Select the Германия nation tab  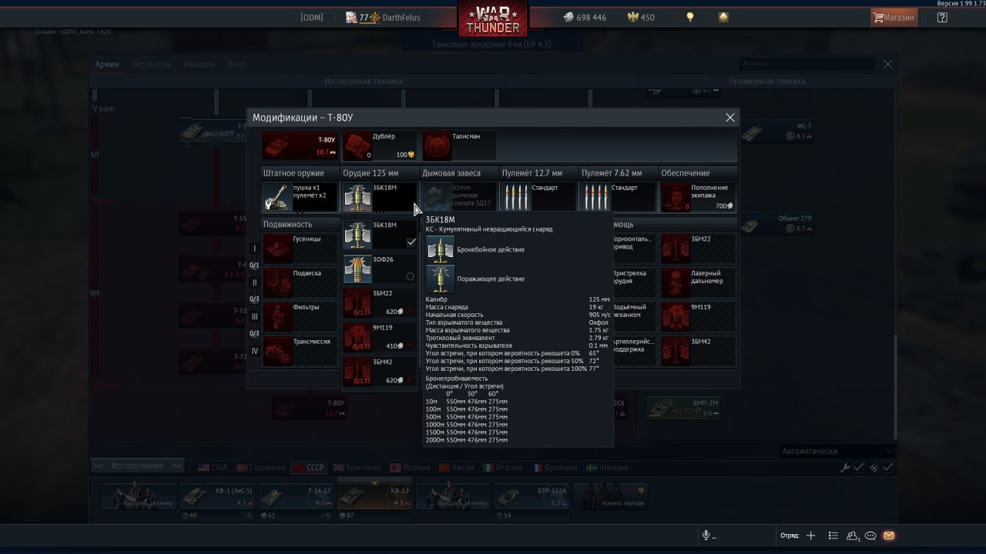pyautogui.click(x=262, y=467)
